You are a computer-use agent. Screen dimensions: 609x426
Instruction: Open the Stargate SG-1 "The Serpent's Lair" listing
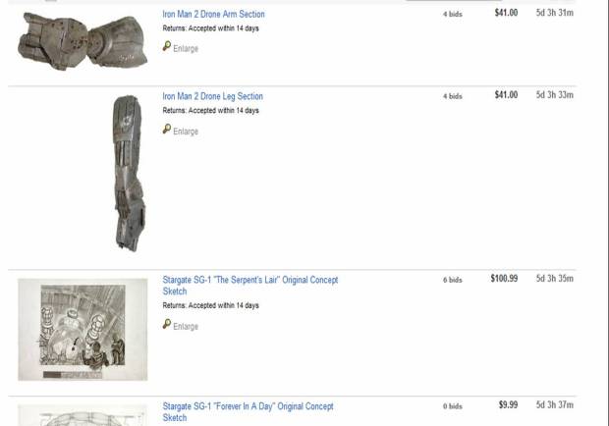[x=249, y=280]
